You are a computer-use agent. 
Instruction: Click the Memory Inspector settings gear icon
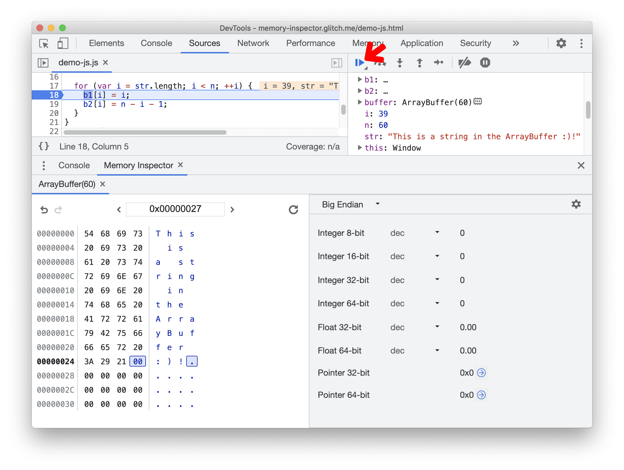tap(576, 204)
